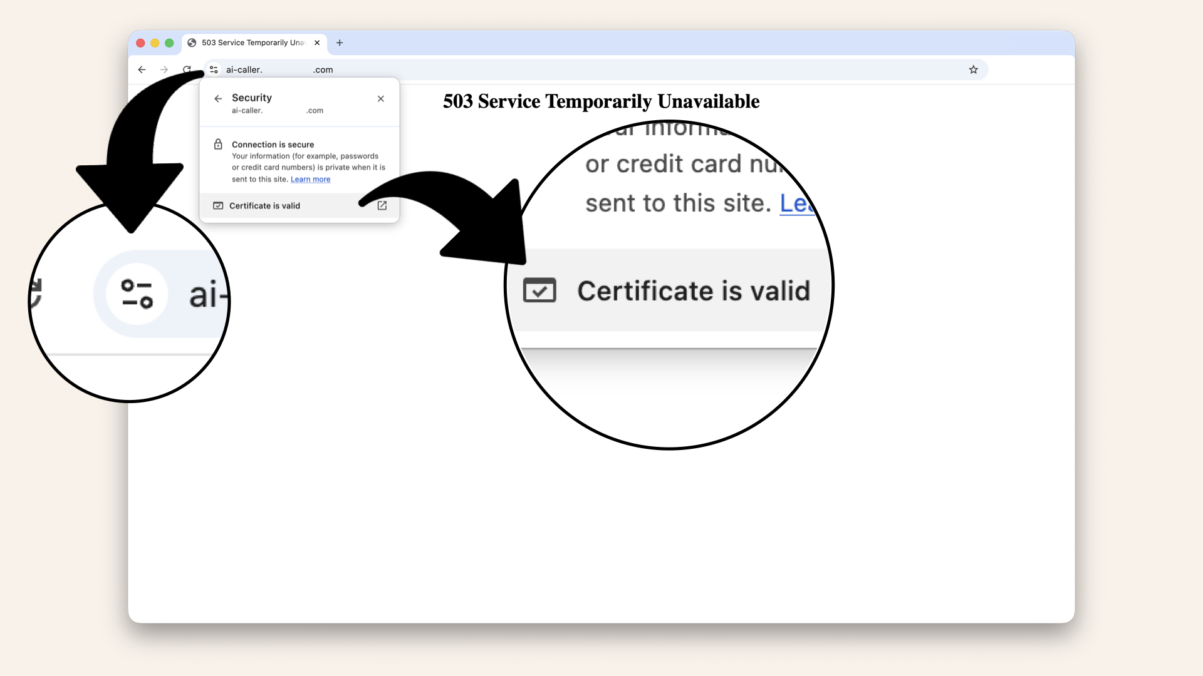Click the back navigation arrow icon
The image size is (1203, 676).
(141, 69)
